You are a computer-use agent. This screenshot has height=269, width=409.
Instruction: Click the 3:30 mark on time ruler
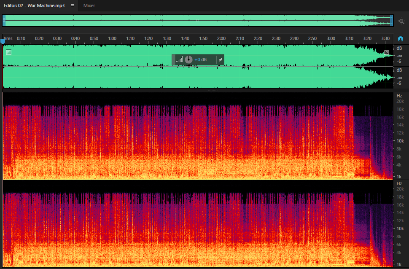tap(385, 38)
